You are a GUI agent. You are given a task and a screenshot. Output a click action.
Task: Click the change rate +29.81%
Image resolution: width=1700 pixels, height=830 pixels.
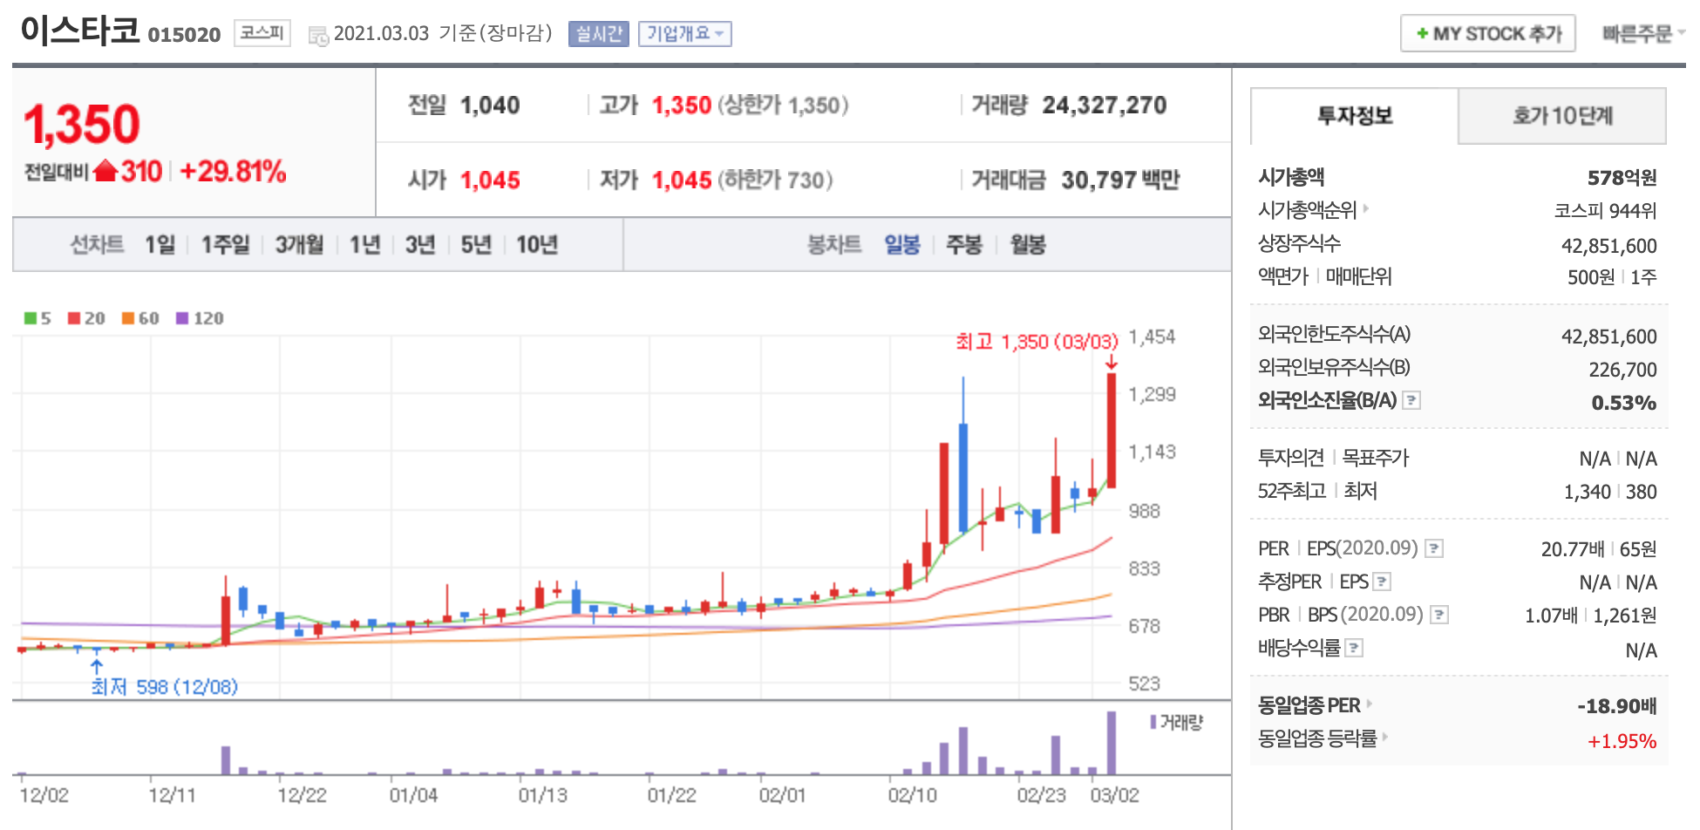click(x=233, y=171)
